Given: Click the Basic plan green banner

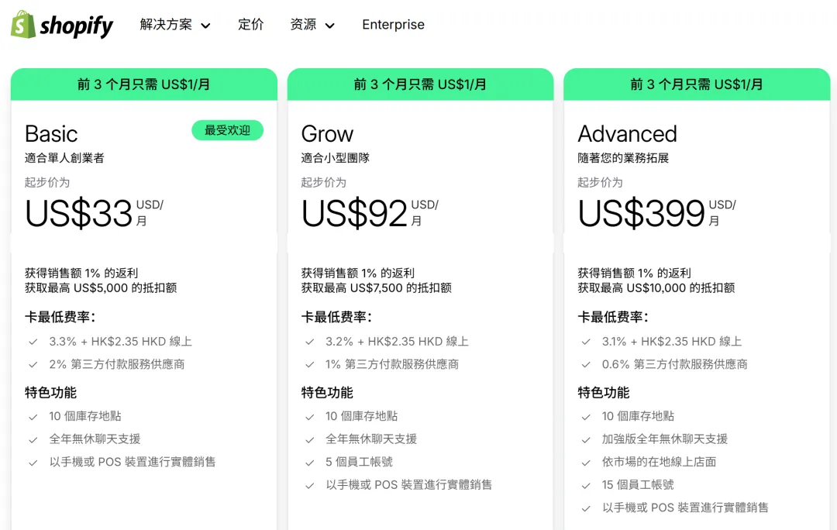Looking at the screenshot, I should (143, 84).
